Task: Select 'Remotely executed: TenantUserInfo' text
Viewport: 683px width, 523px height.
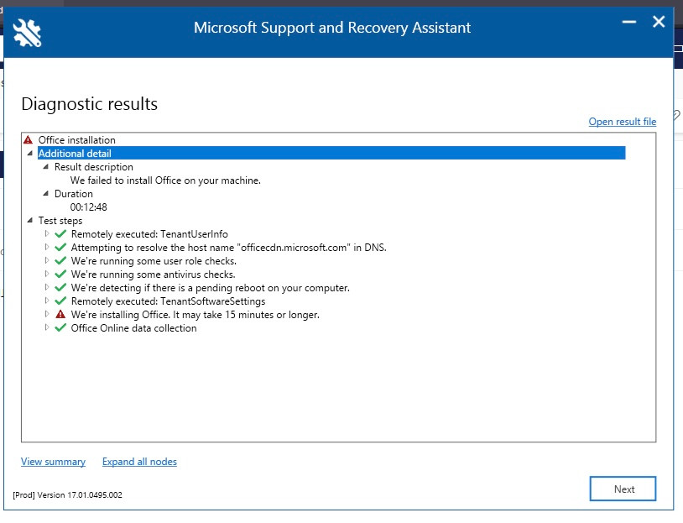Action: [x=149, y=234]
